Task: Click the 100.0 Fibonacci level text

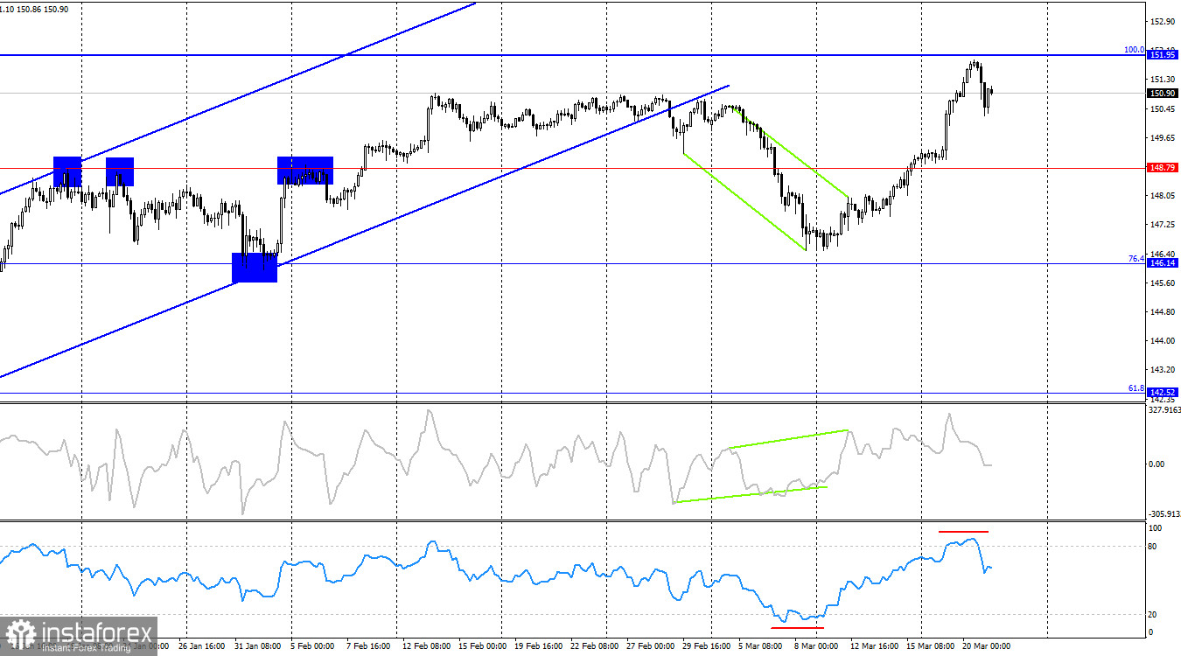Action: (x=1134, y=50)
